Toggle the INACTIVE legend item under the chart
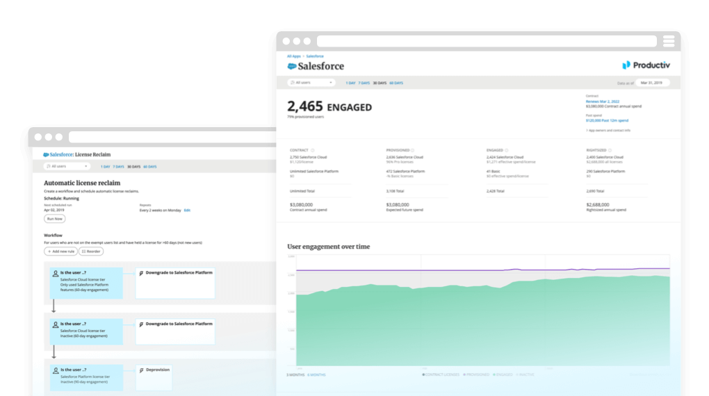This screenshot has height=396, width=709. tap(525, 374)
